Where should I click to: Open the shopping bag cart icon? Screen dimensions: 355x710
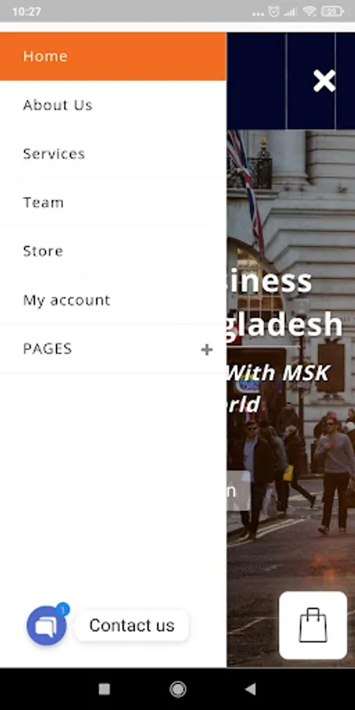click(313, 625)
